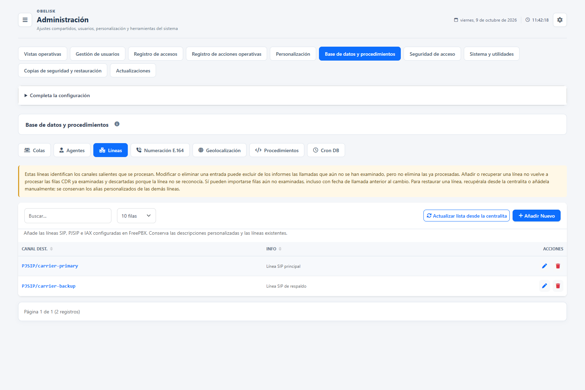Click the Añadir Nuevo button

tap(537, 216)
